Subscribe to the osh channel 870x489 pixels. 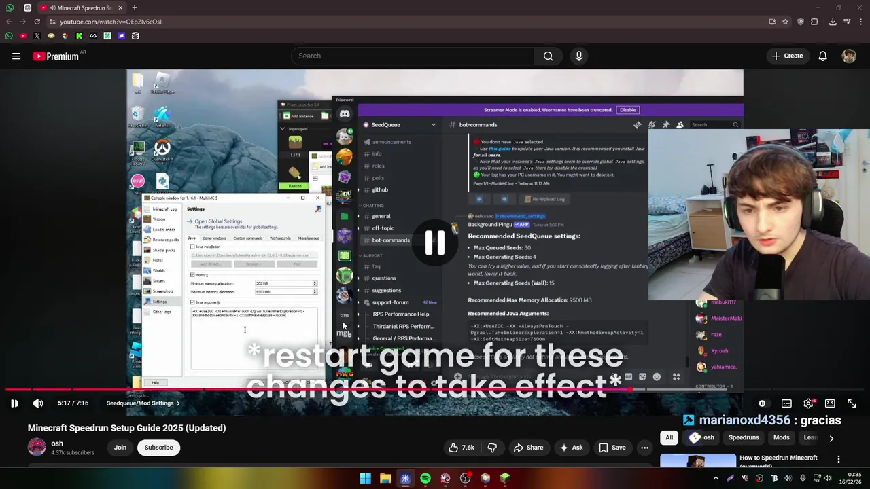point(158,448)
